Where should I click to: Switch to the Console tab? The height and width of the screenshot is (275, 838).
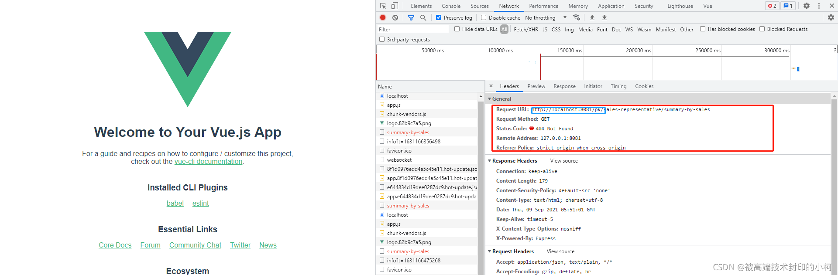(451, 6)
